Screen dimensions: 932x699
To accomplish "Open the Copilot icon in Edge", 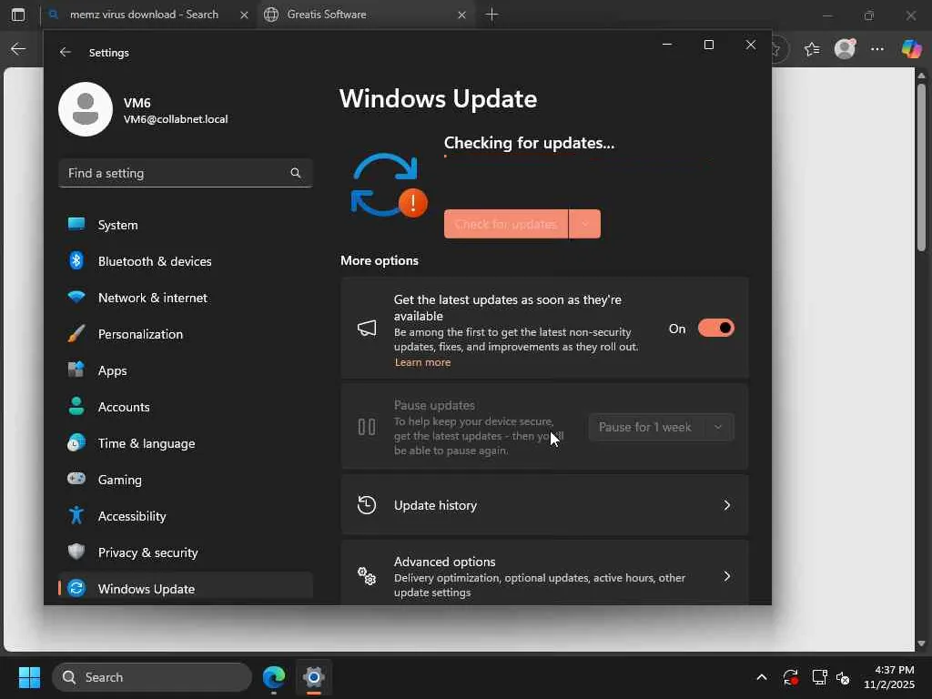I will 911,49.
